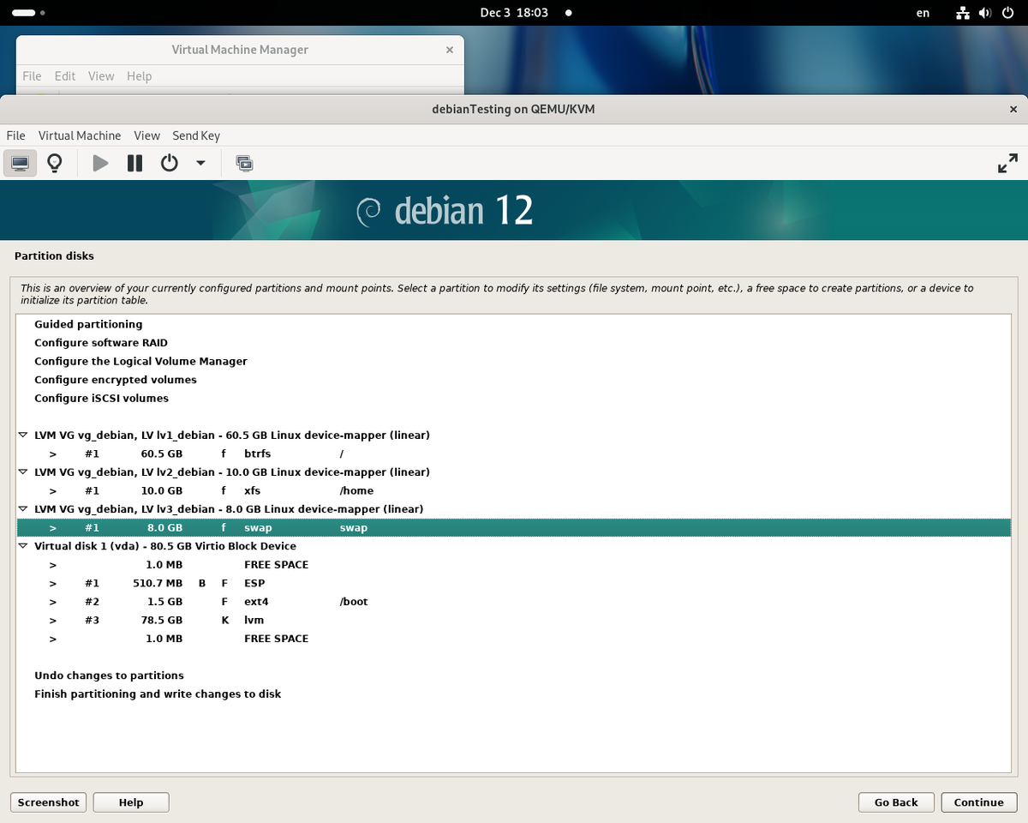This screenshot has height=823, width=1028.
Task: Select Guided partitioning
Action: 514,324
